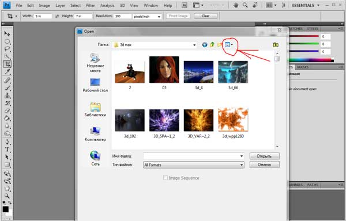The image size is (346, 221).
Task: Select the Blur tool
Action: tap(7, 125)
